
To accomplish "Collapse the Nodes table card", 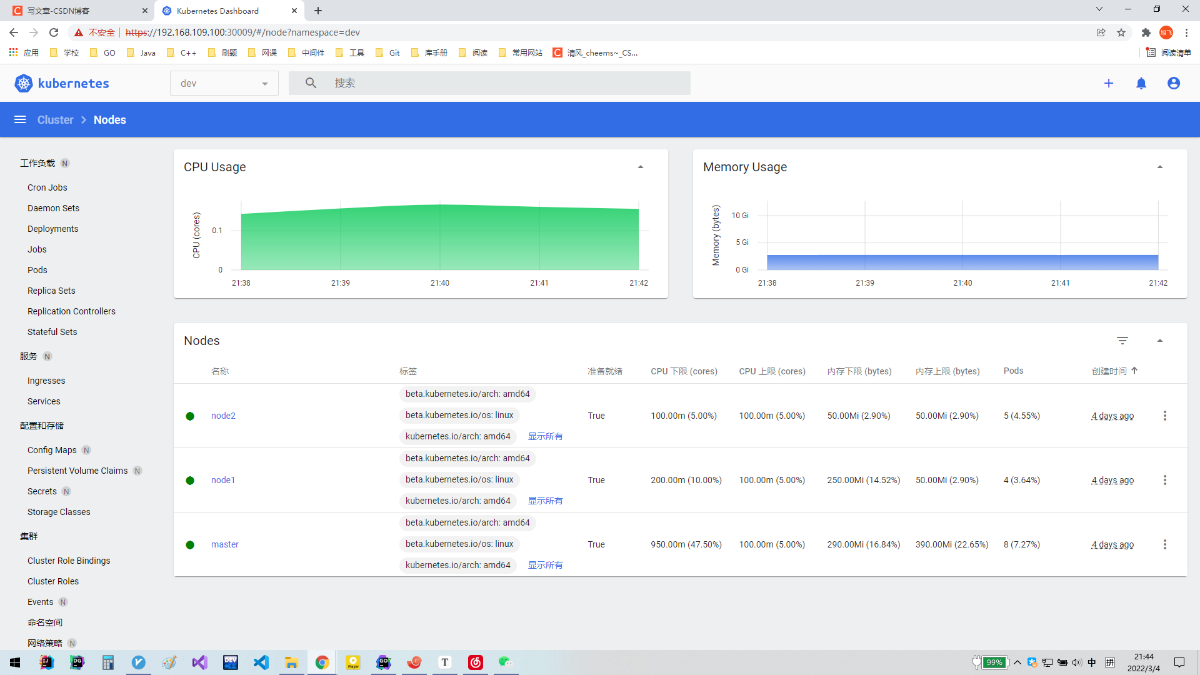I will (1159, 341).
